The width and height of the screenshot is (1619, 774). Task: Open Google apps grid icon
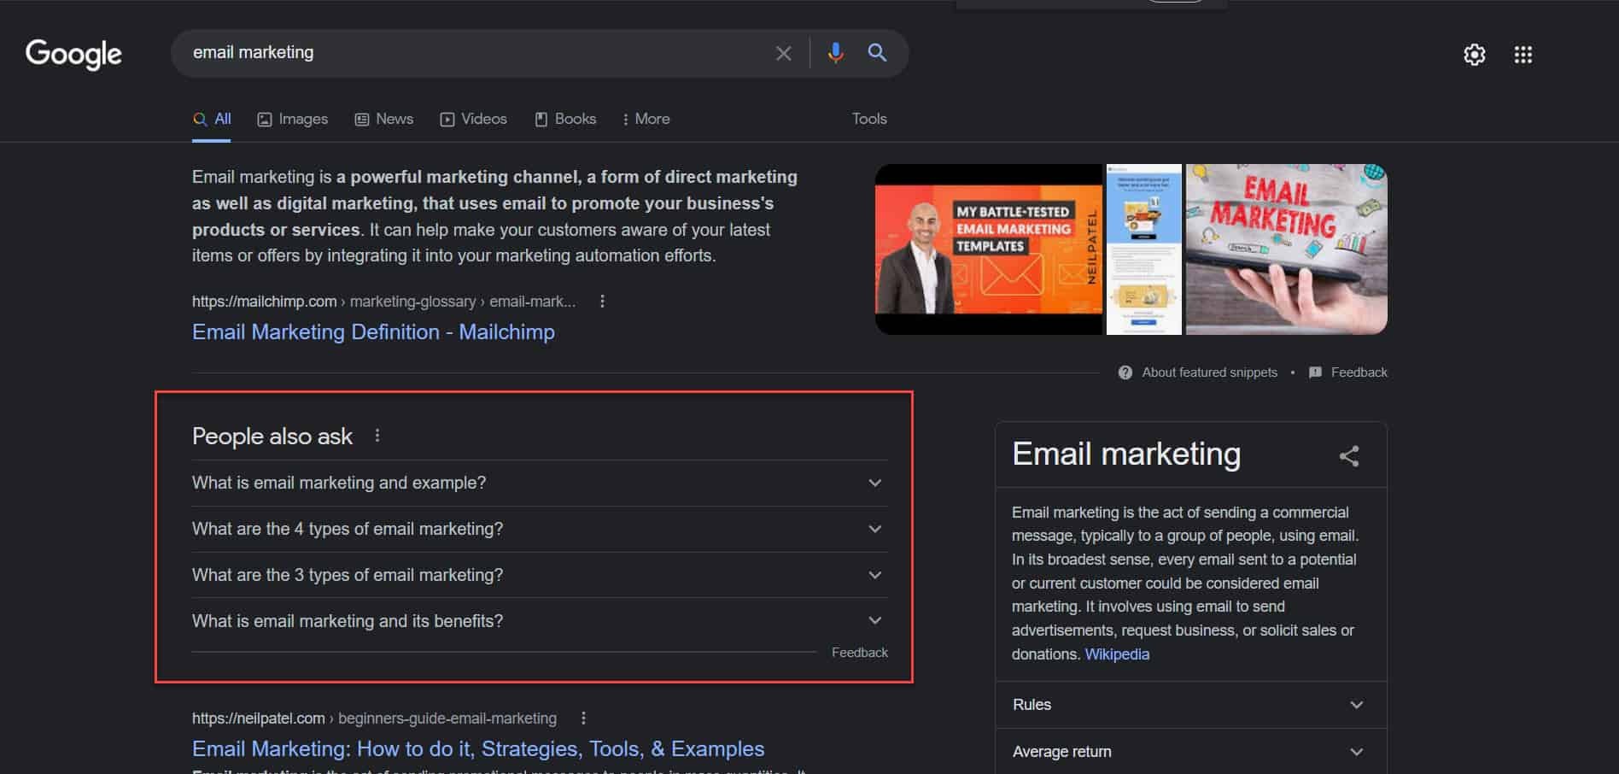1523,55
